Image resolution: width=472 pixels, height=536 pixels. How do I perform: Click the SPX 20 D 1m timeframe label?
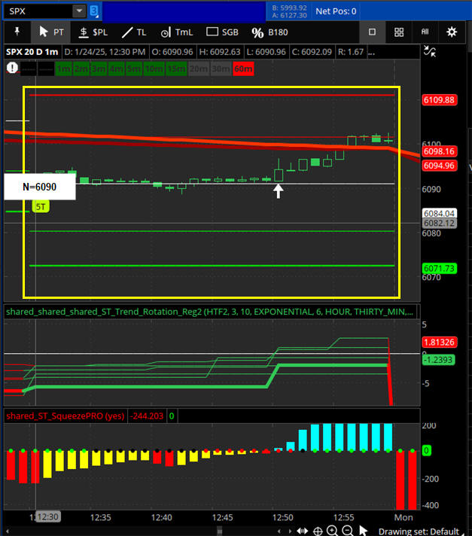click(x=32, y=52)
